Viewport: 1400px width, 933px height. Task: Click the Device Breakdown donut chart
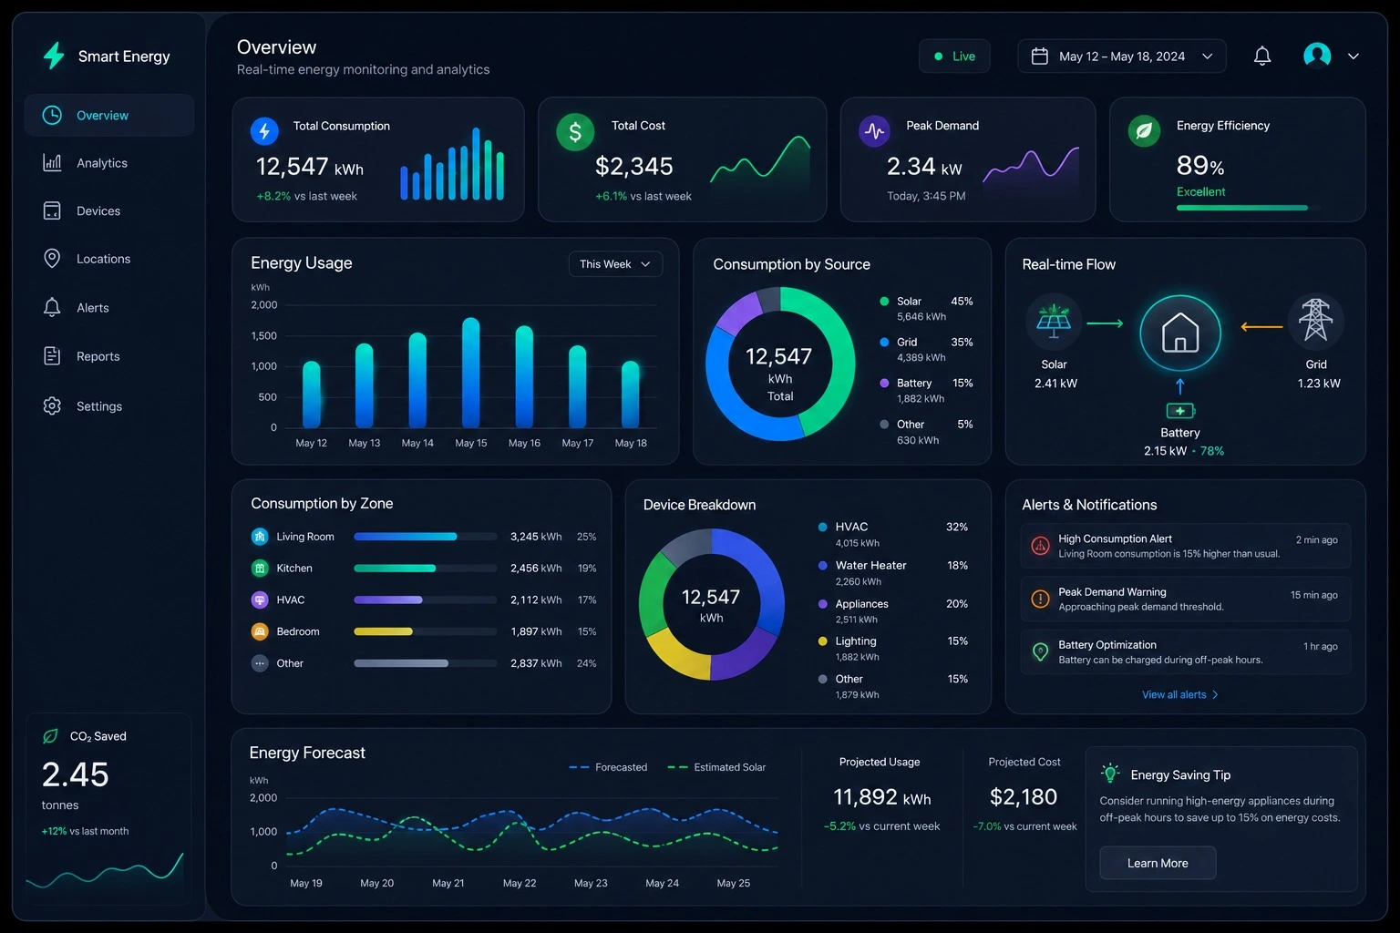click(x=711, y=604)
